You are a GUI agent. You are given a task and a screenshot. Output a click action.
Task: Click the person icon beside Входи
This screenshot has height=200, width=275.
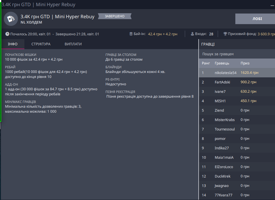pyautogui.click(x=192, y=34)
